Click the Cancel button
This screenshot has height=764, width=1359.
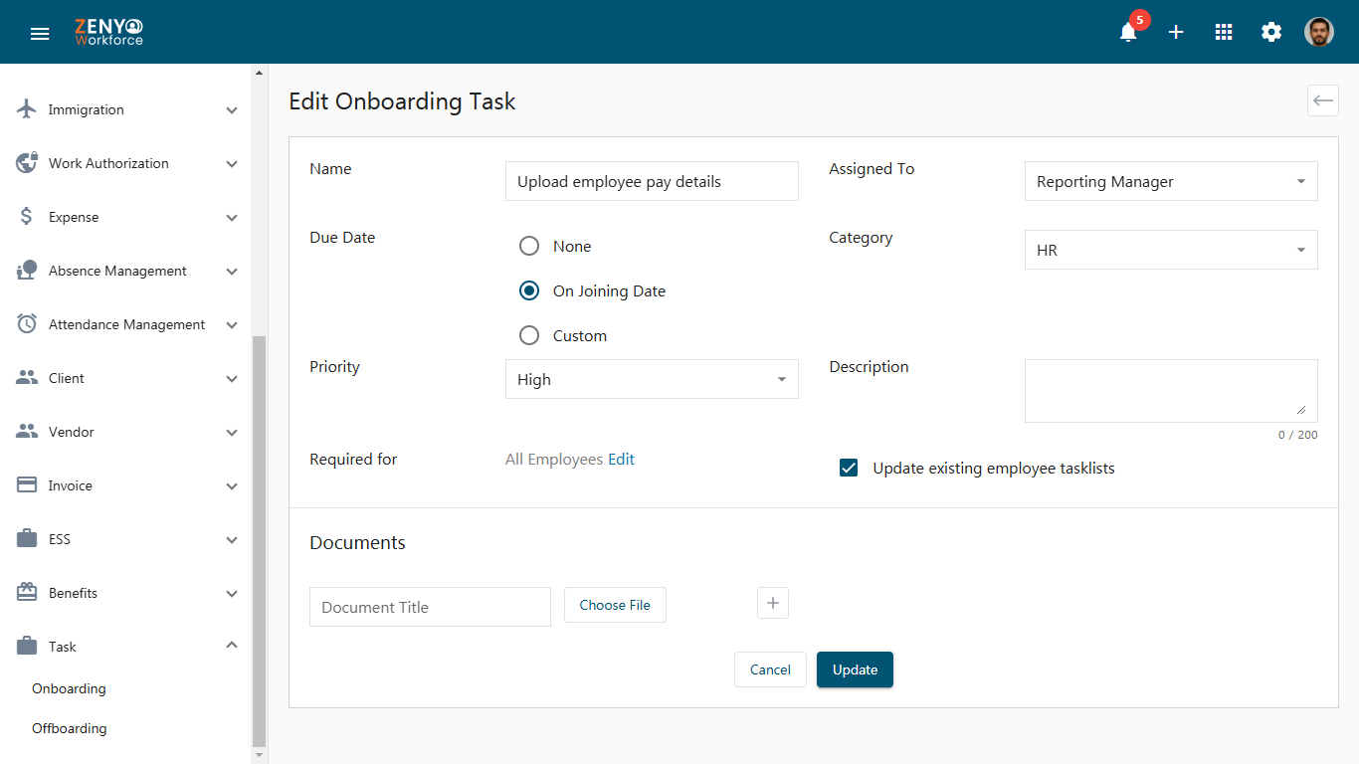coord(770,669)
